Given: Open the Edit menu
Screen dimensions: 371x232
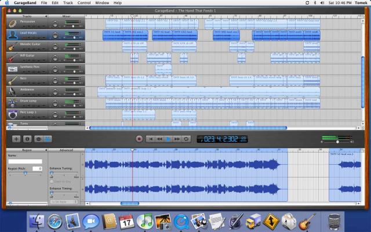Looking at the screenshot, I should coord(55,3).
